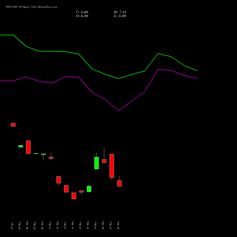Select the 05 May date label

[19, 226]
